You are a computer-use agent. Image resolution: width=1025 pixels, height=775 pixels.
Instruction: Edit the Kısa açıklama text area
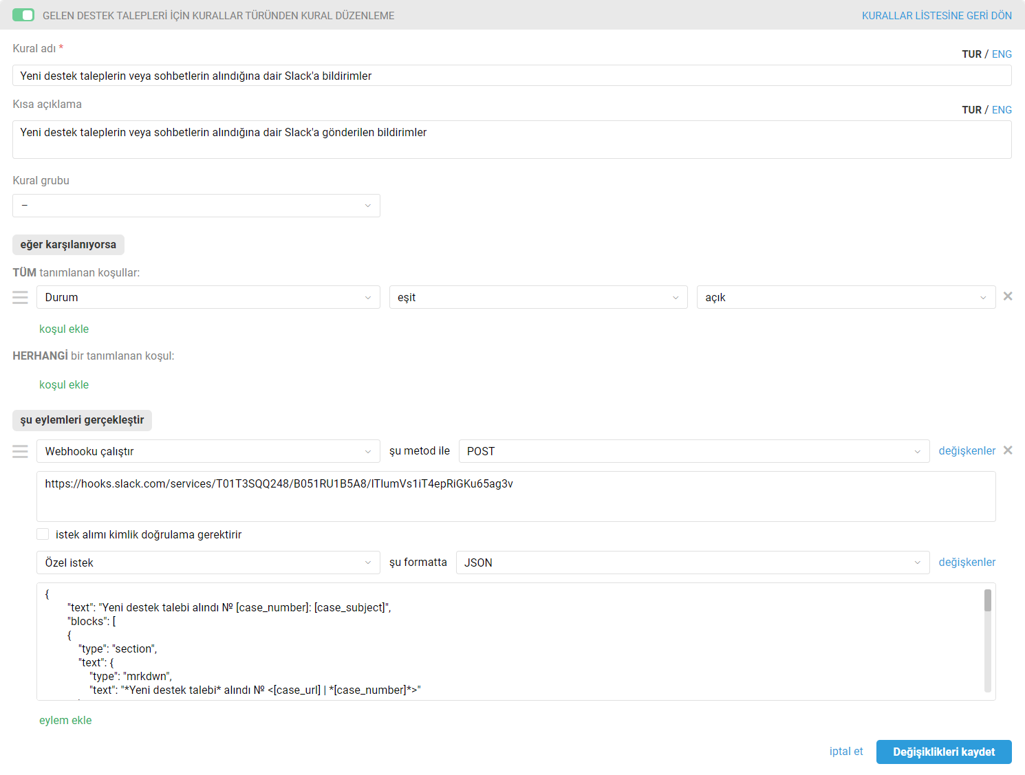click(x=512, y=140)
